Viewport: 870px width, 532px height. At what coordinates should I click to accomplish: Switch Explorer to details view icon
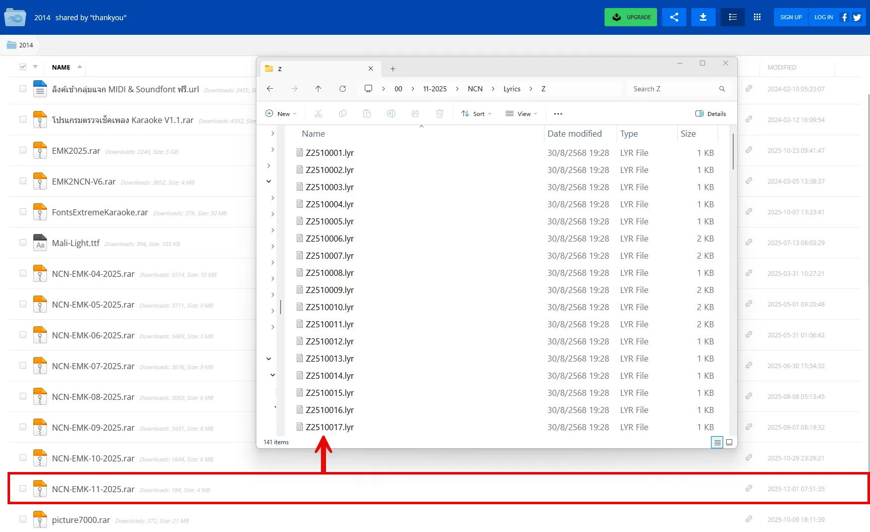tap(717, 442)
